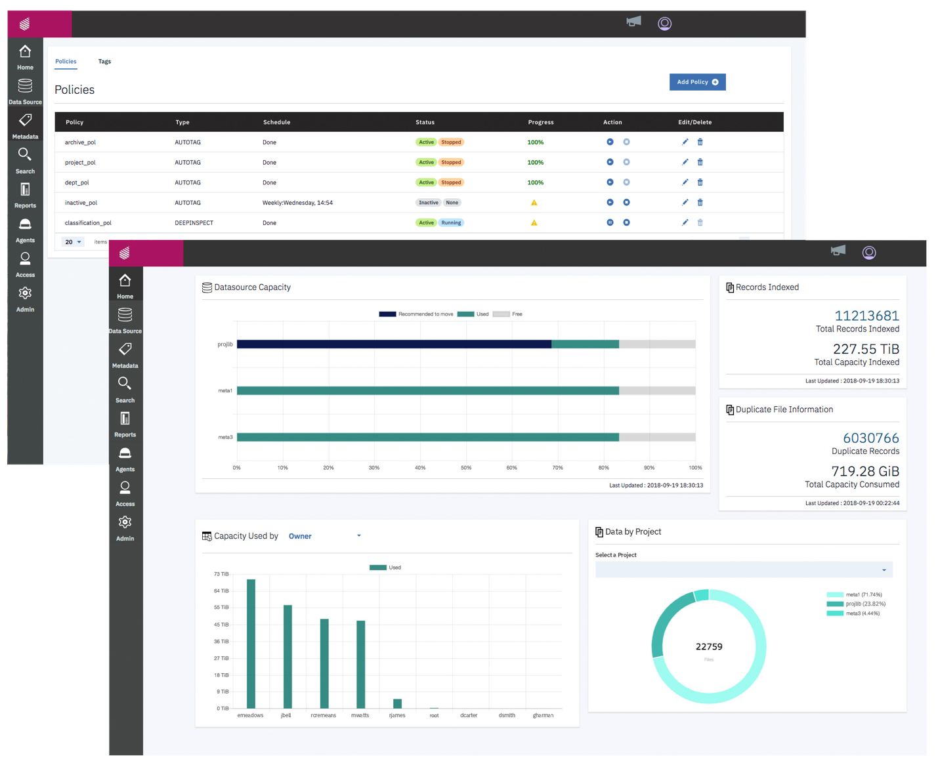Open Agents in the front sidebar
Screen dimensions: 938x767
tap(125, 459)
